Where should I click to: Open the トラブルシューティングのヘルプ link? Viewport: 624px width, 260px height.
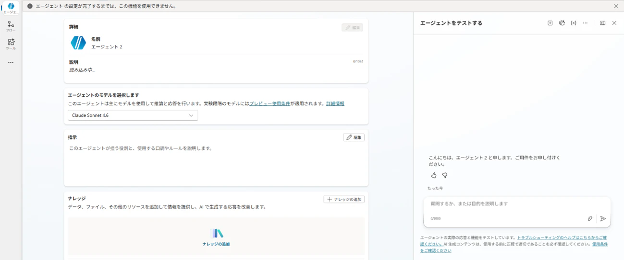coord(562,237)
